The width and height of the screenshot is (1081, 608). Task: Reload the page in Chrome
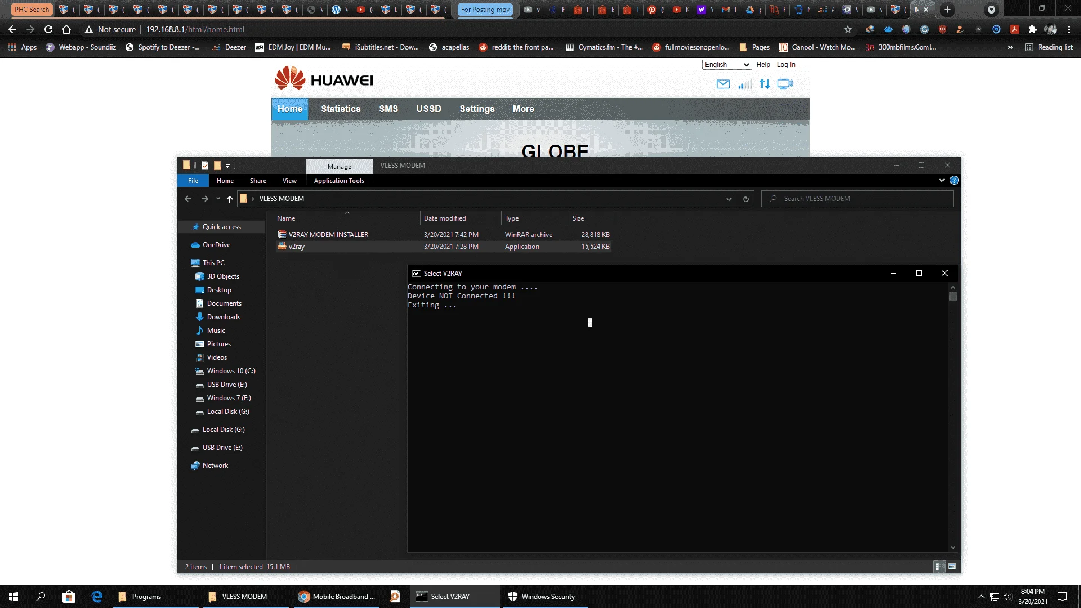48,29
